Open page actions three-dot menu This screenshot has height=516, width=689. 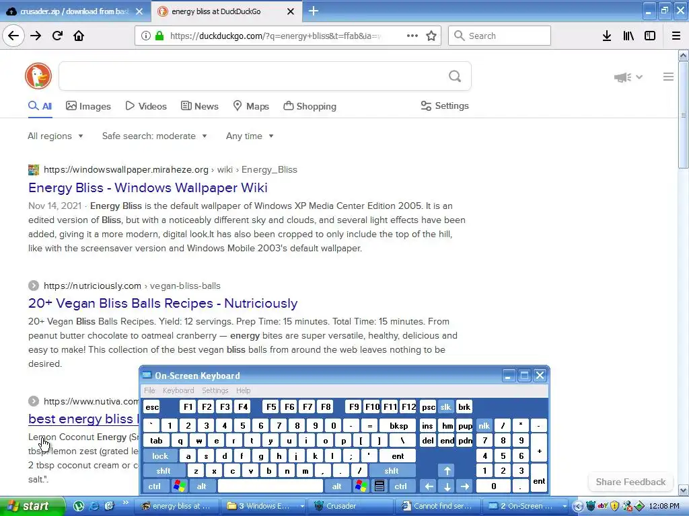412,36
